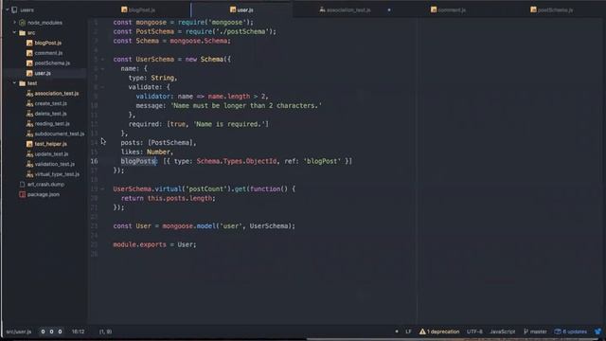The image size is (606, 341).
Task: Click the 'blogPost' ref string on line 16
Action: click(x=322, y=161)
